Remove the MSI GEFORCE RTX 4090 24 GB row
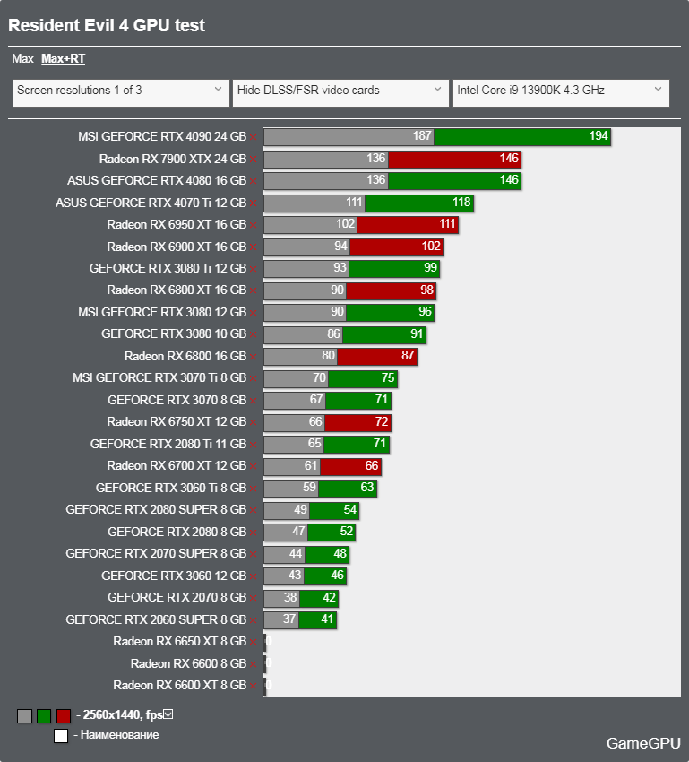The image size is (689, 762). point(254,137)
